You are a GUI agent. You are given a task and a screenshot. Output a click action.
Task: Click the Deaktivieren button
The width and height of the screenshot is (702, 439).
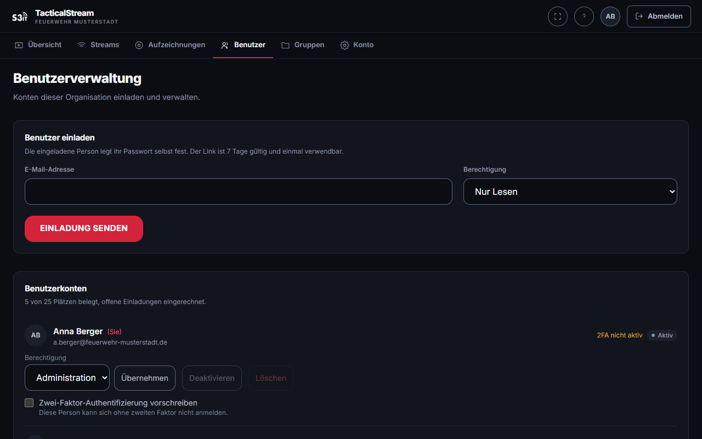212,378
